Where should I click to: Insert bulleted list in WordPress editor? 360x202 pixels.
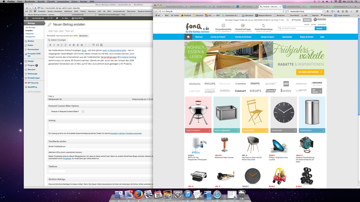click(x=62, y=45)
